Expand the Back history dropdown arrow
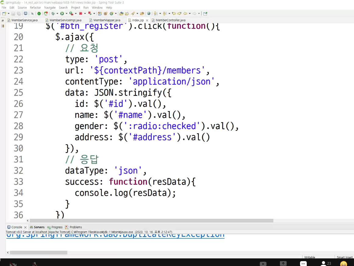This screenshot has height=266, width=354. (x=190, y=13)
